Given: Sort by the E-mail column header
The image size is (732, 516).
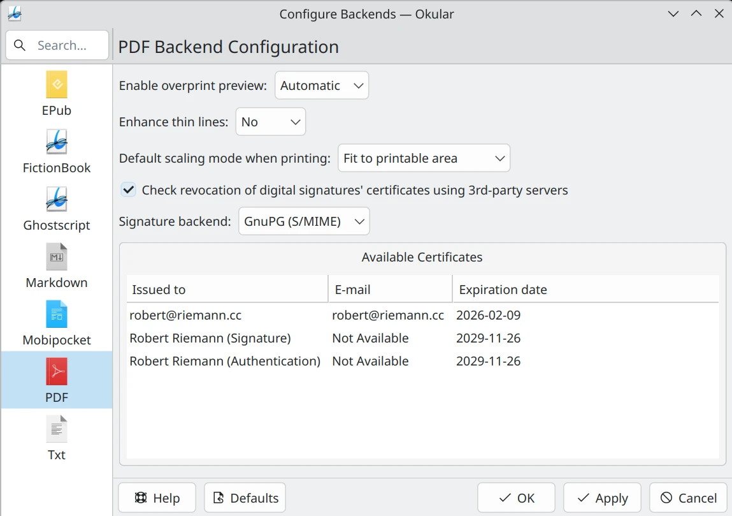Looking at the screenshot, I should click(391, 290).
